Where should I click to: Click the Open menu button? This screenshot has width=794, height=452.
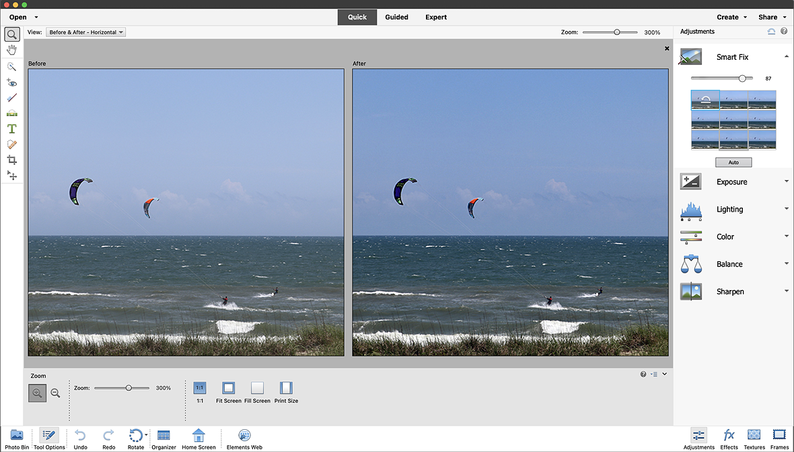coord(17,17)
